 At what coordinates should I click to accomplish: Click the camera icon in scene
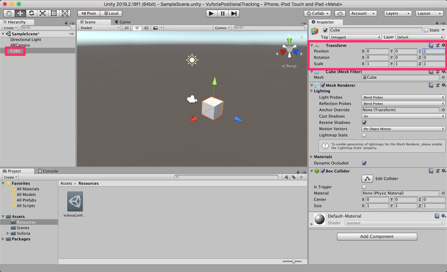[x=192, y=99]
